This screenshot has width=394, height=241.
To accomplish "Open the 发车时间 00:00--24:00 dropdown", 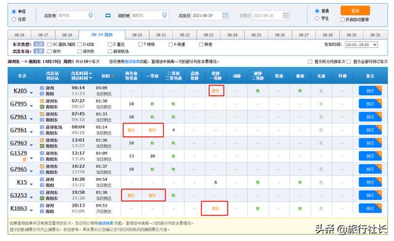I will pos(361,45).
